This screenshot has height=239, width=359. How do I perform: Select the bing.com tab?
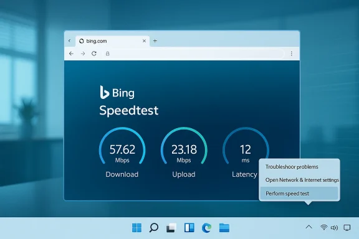113,41
